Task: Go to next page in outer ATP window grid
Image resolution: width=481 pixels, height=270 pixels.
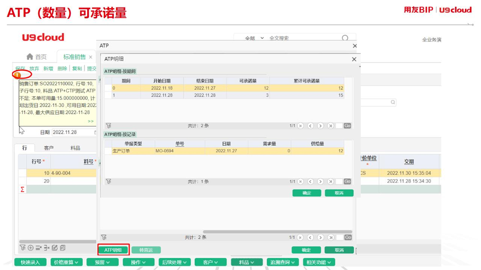Action: (320, 237)
